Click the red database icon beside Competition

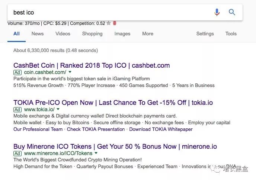point(115,23)
